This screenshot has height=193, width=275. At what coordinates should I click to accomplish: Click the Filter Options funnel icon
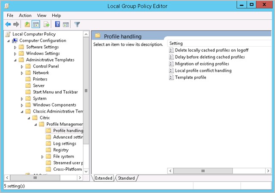pos(77,24)
